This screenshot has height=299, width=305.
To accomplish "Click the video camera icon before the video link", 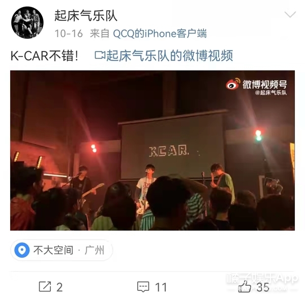I will click(100, 55).
